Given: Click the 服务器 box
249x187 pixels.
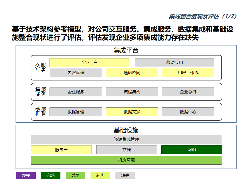Looking at the screenshot, I should click(x=61, y=150).
